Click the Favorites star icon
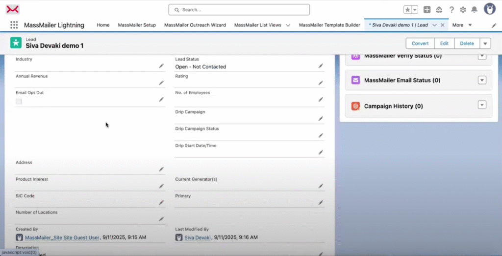This screenshot has width=502, height=256. [x=407, y=10]
